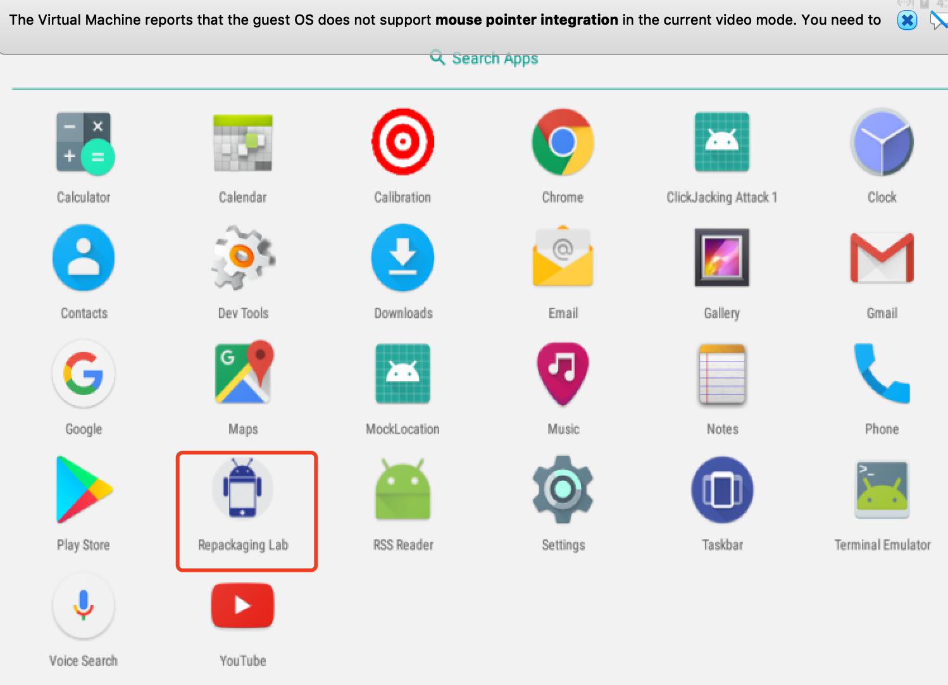Open the Calculator app
Image resolution: width=948 pixels, height=685 pixels.
(84, 144)
